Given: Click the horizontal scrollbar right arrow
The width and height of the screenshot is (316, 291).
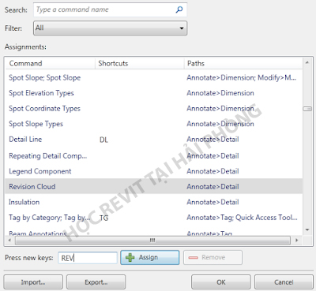Looking at the screenshot, I should click(297, 240).
